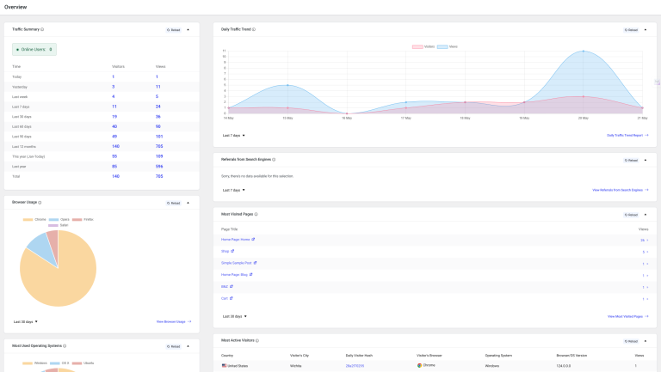This screenshot has height=372, width=661.
Task: Reload the Daily Traffic Trend widget
Action: (x=631, y=30)
